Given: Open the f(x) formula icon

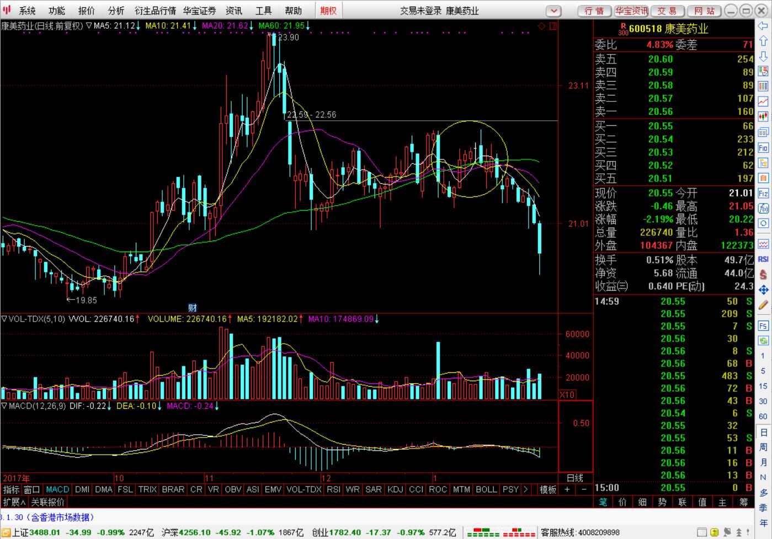Looking at the screenshot, I should point(763,209).
